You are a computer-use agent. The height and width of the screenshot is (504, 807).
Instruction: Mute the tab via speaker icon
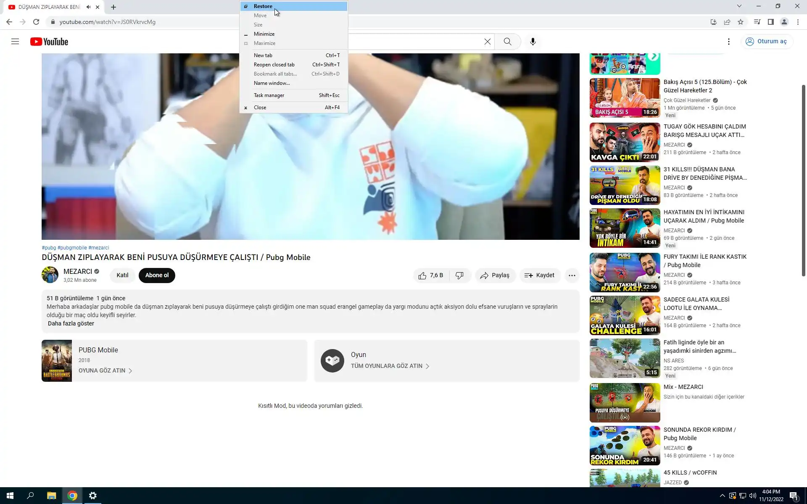[88, 7]
